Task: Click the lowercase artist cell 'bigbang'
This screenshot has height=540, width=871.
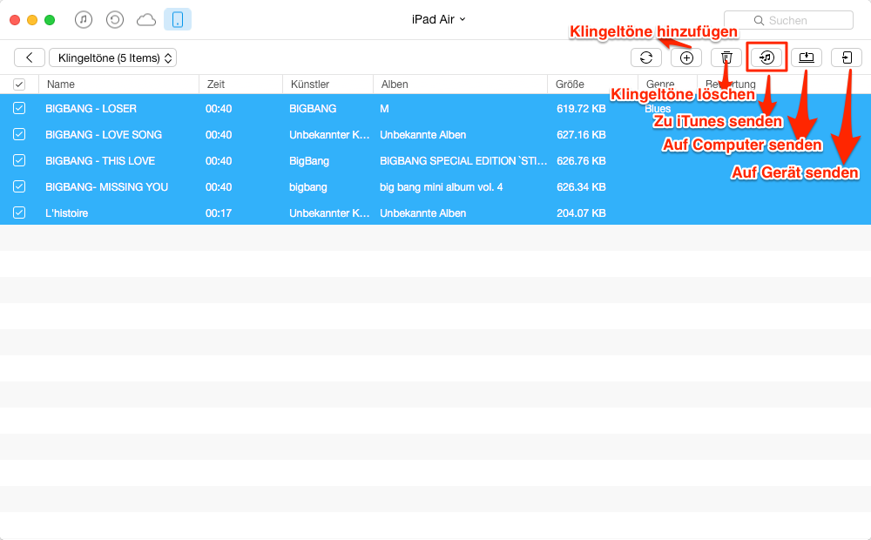Action: 308,187
